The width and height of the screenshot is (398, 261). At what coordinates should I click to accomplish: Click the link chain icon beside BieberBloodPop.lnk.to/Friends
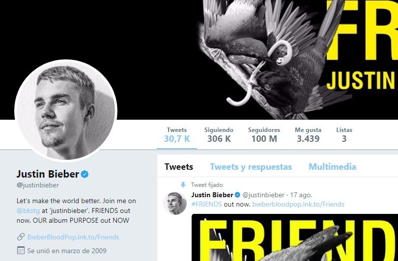[21, 237]
